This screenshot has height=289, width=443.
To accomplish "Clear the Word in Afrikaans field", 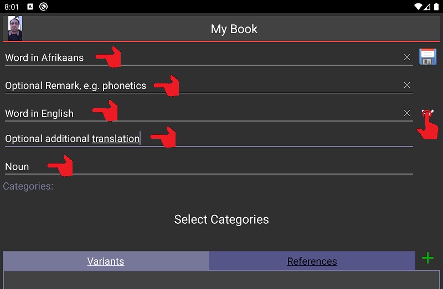I will tap(407, 57).
